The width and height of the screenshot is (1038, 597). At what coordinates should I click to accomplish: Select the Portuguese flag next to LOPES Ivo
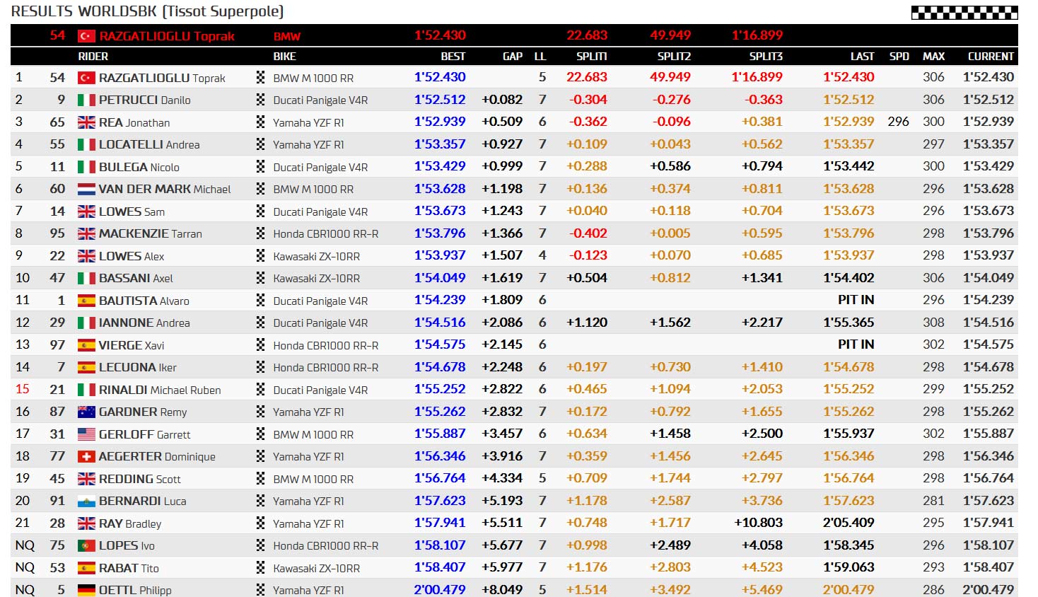86,546
